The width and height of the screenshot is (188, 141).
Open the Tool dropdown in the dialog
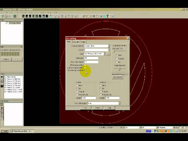[x=105, y=54]
